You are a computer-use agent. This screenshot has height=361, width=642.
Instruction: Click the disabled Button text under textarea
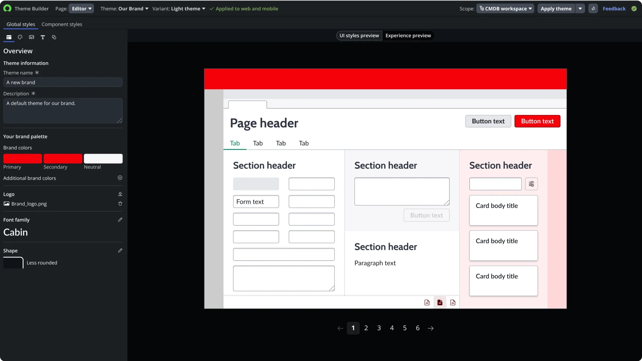tap(426, 215)
